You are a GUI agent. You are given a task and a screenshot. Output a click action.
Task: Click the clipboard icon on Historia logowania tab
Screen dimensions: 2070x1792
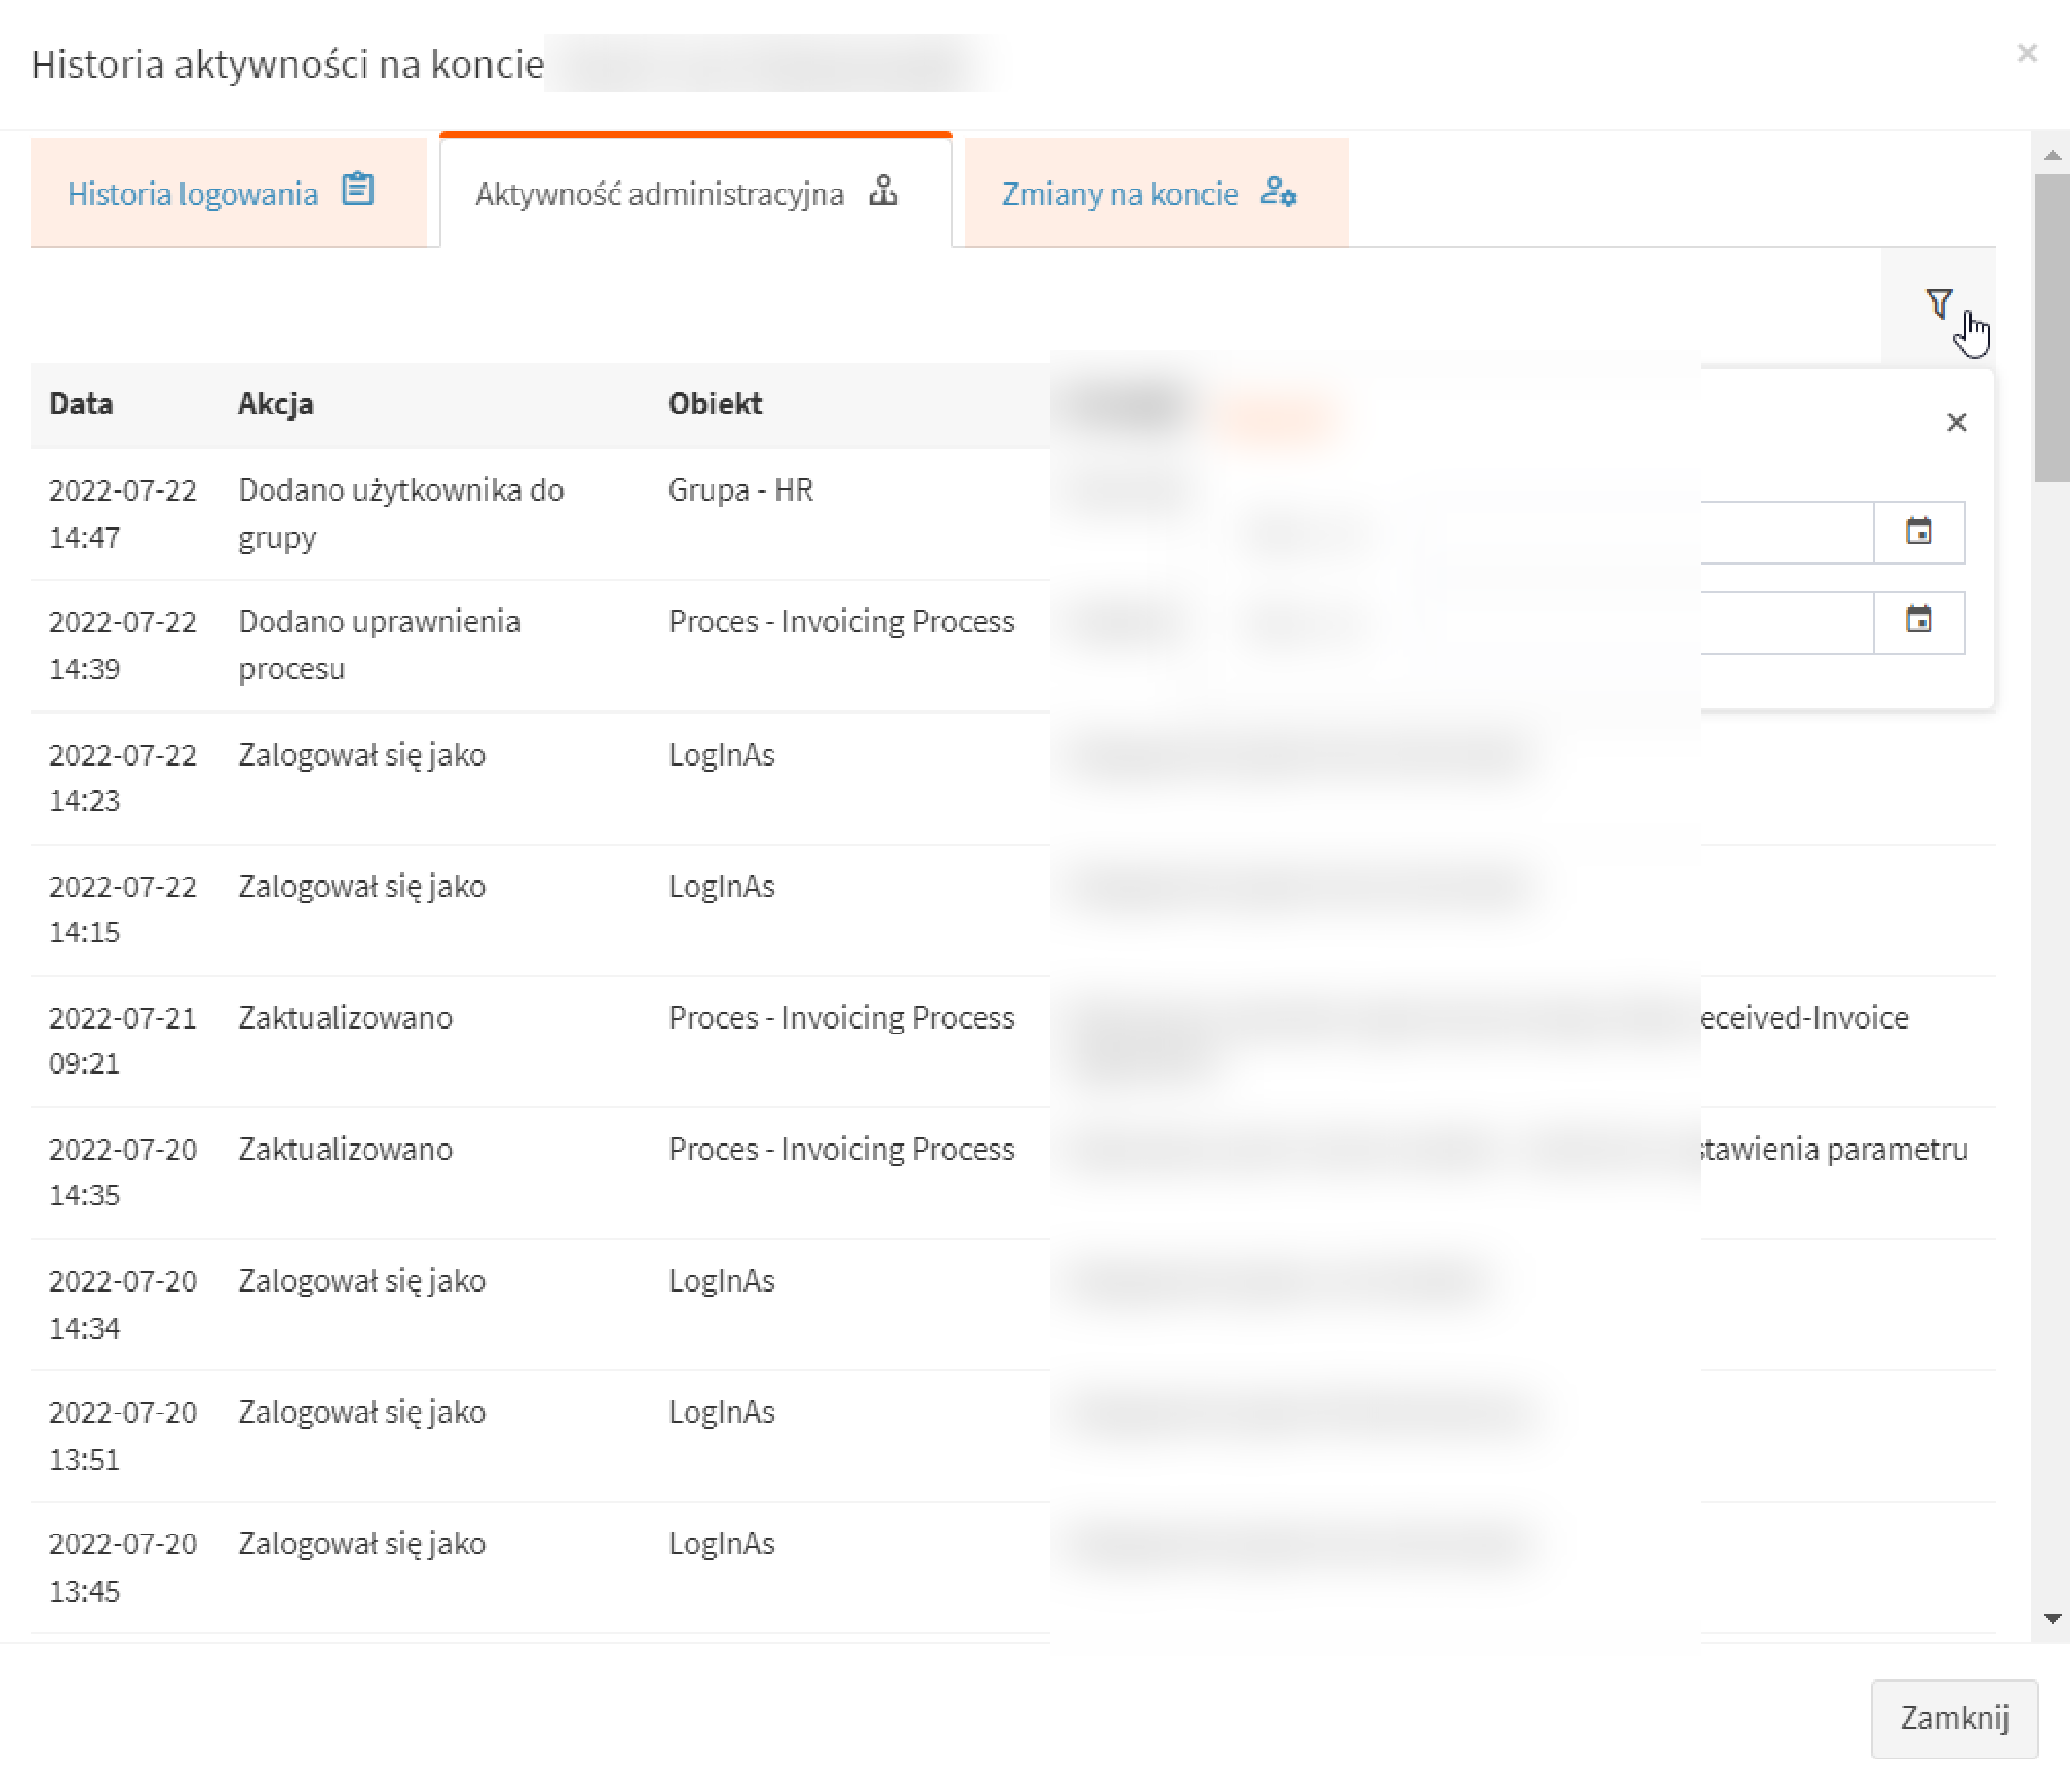click(358, 189)
